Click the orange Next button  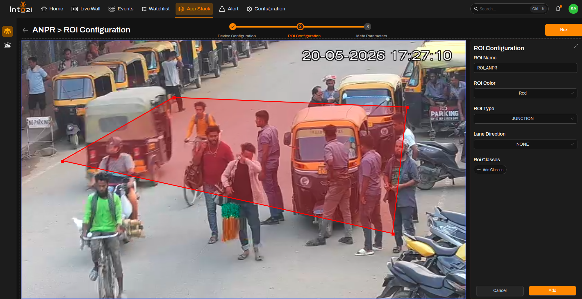tap(564, 30)
